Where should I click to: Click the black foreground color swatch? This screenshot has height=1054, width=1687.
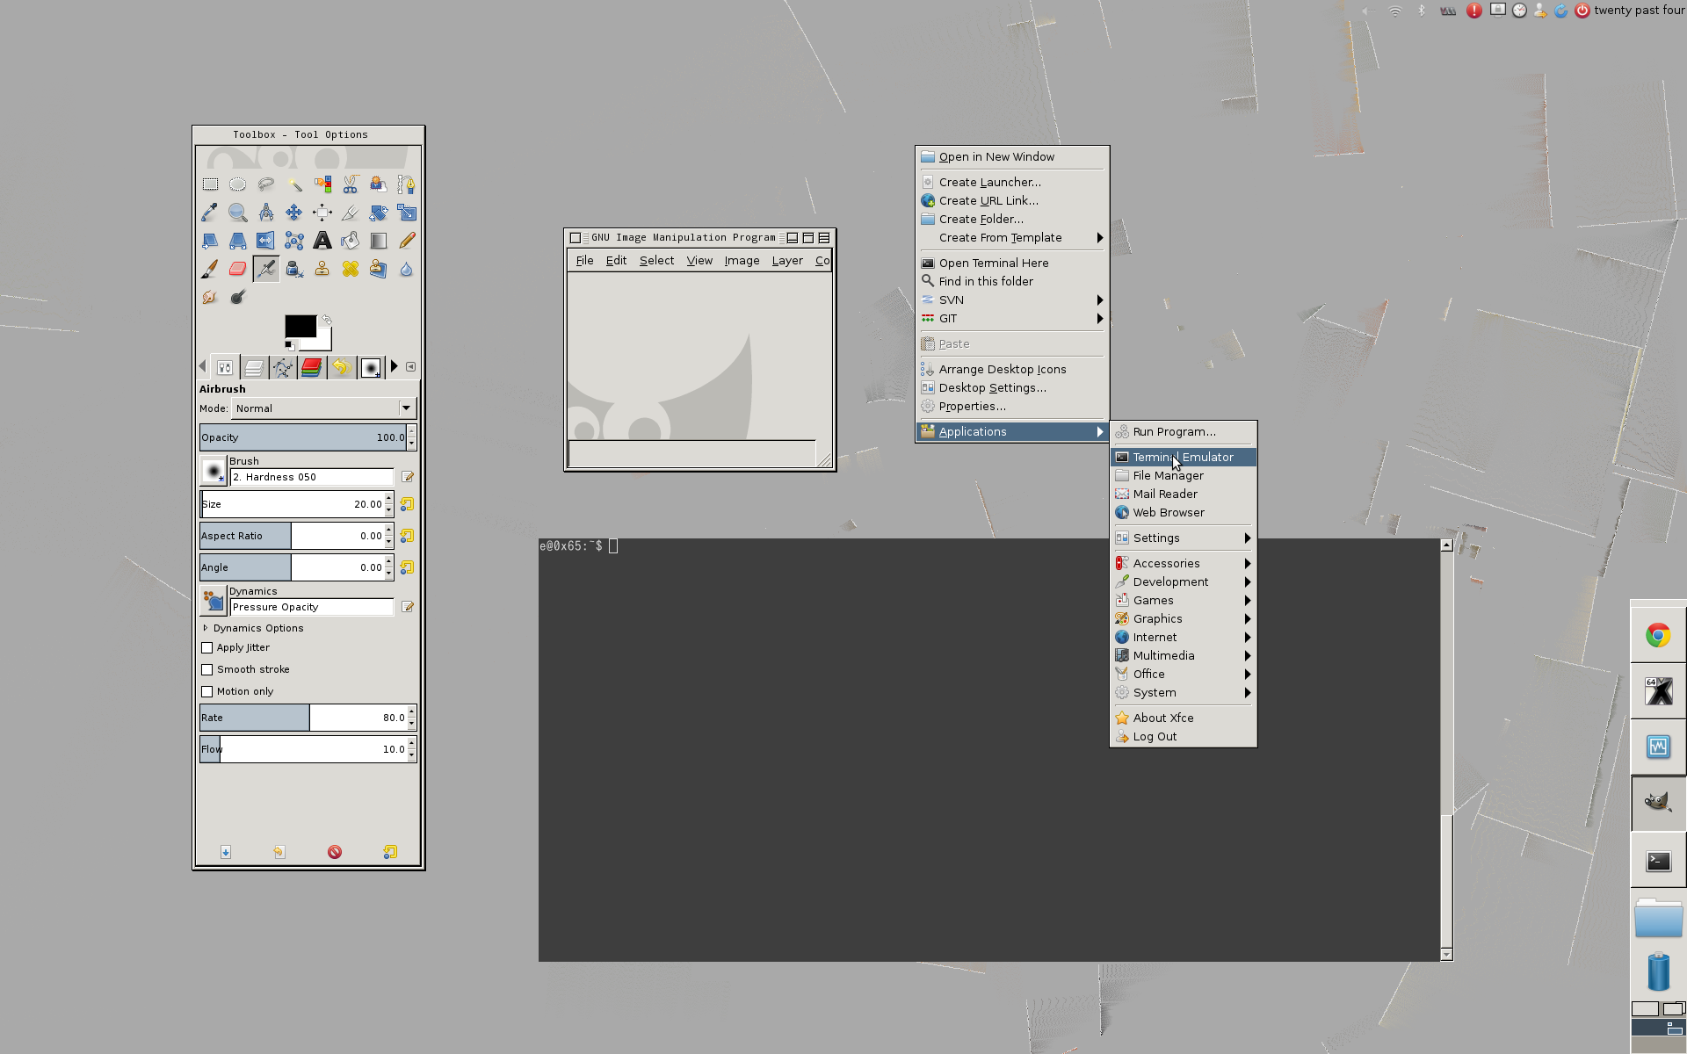tap(299, 326)
